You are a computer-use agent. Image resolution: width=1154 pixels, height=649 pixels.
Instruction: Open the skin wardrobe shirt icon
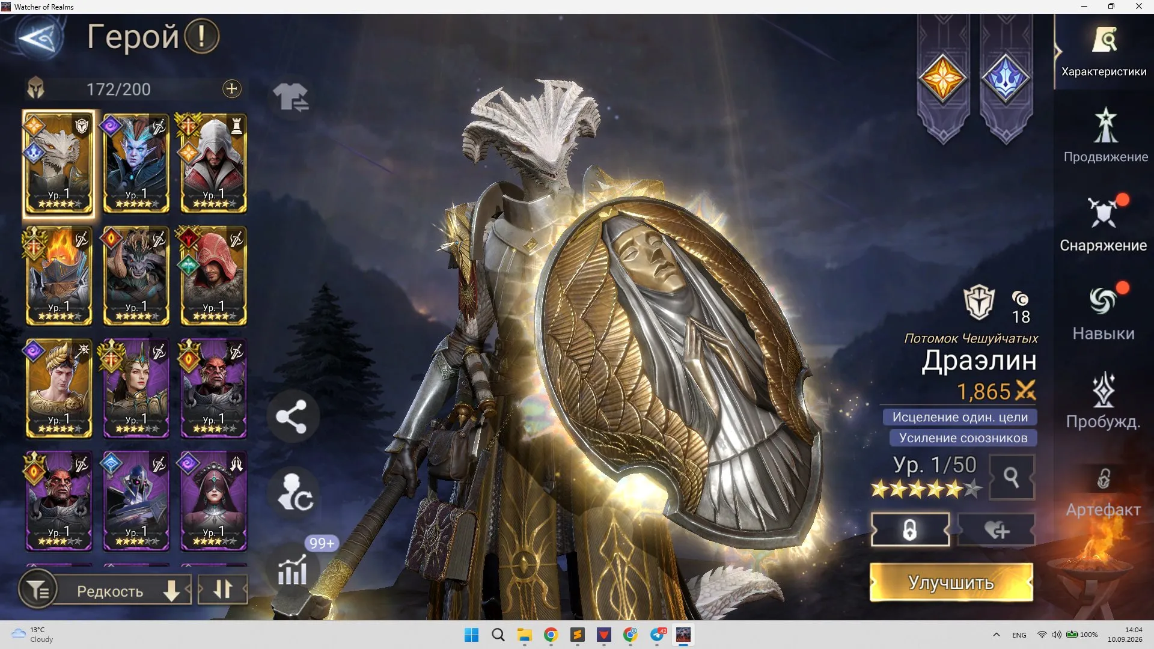291,97
